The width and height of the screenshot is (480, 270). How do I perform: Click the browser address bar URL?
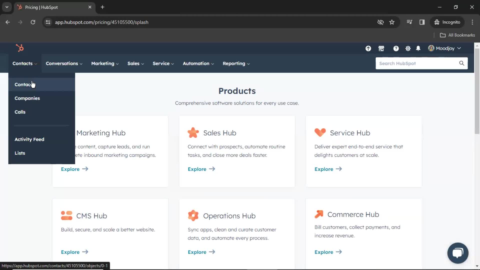click(101, 22)
